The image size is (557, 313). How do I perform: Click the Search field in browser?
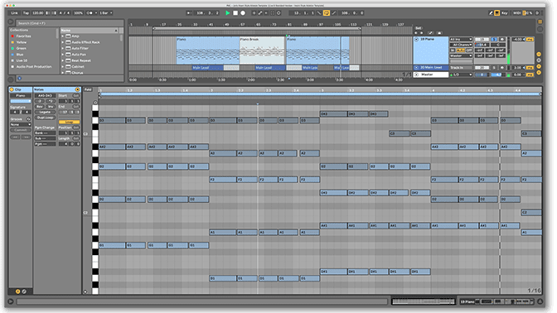coord(70,23)
